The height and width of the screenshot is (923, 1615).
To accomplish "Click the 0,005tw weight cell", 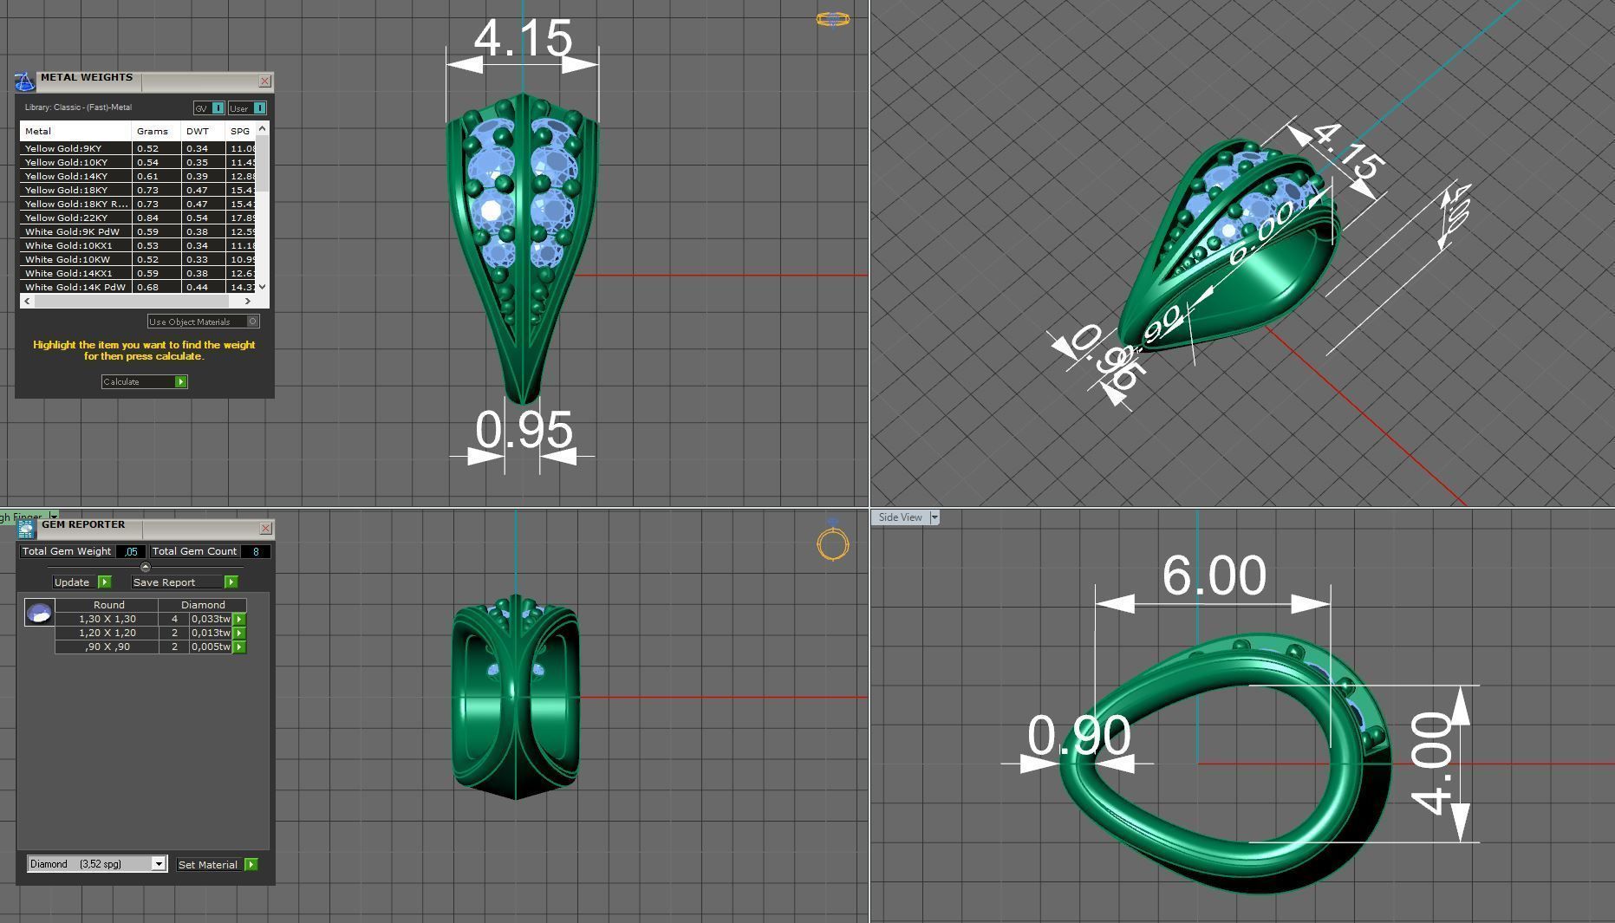I will click(211, 647).
